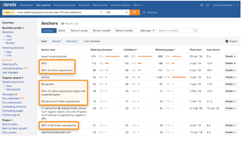
Task: Open Top subfolders
Action: pyautogui.click(x=11, y=98)
